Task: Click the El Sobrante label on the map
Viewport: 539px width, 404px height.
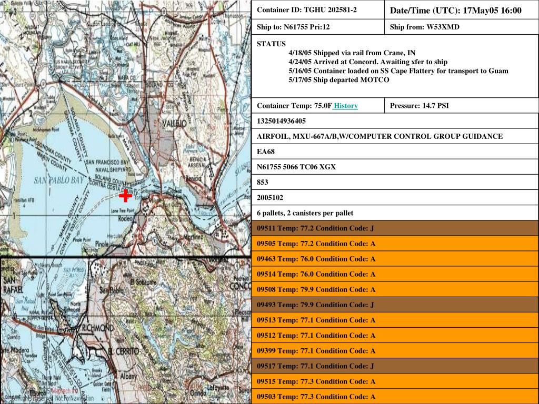Action: [143, 282]
